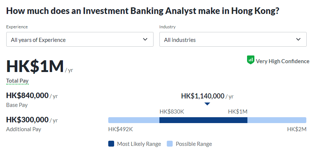Image resolution: width=317 pixels, height=151 pixels.
Task: Click the Most Likely Range legend swatch
Action: click(x=111, y=144)
